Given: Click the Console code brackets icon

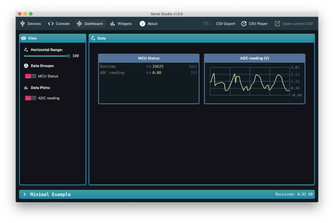Looking at the screenshot, I should pos(51,24).
